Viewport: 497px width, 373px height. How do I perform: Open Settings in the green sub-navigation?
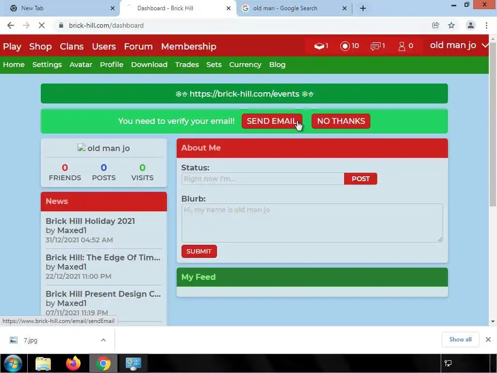click(47, 65)
